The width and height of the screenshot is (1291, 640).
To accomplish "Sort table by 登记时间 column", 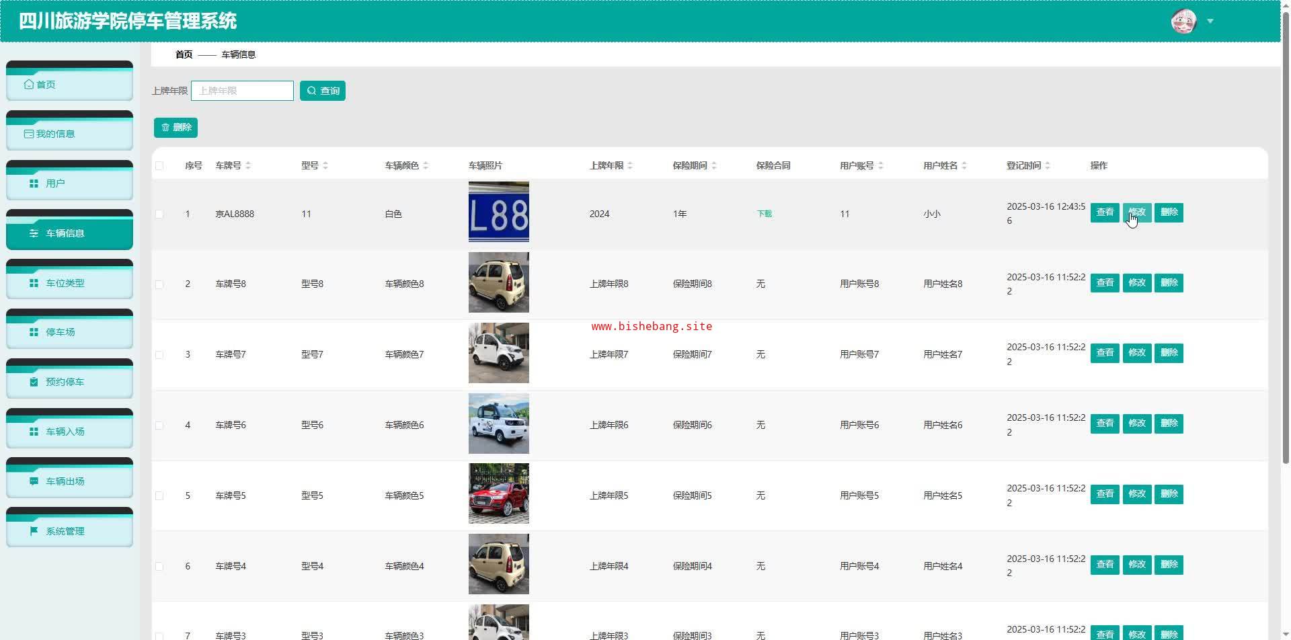I will pyautogui.click(x=1048, y=165).
